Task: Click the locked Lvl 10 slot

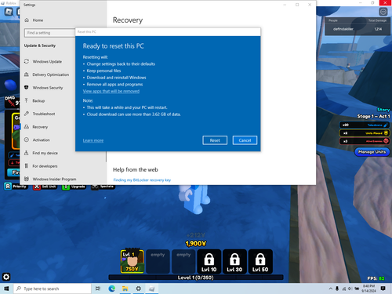Action: pos(209,261)
